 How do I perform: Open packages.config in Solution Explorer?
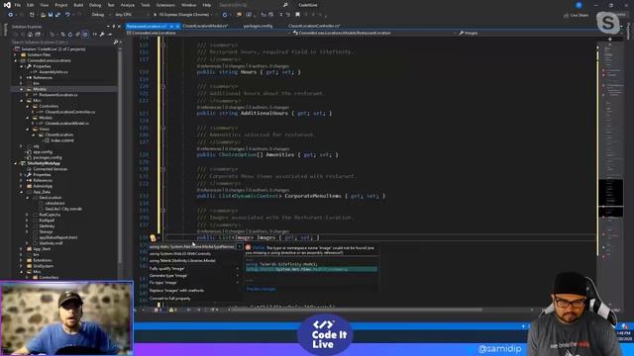[x=48, y=158]
